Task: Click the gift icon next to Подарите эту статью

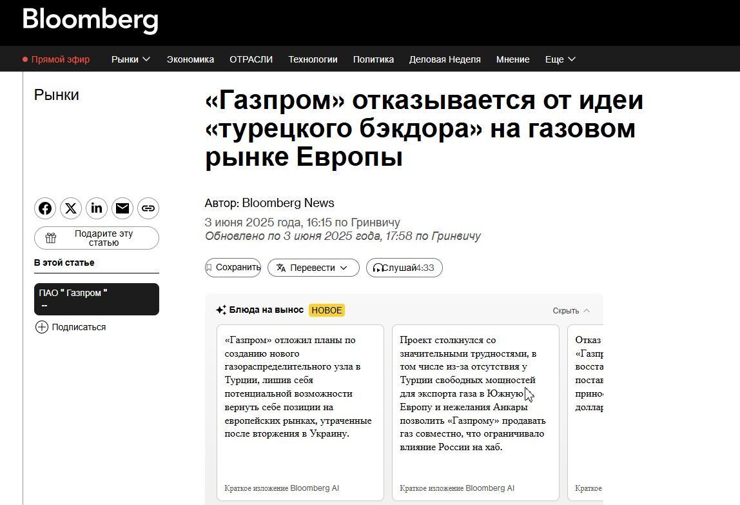Action: 50,237
